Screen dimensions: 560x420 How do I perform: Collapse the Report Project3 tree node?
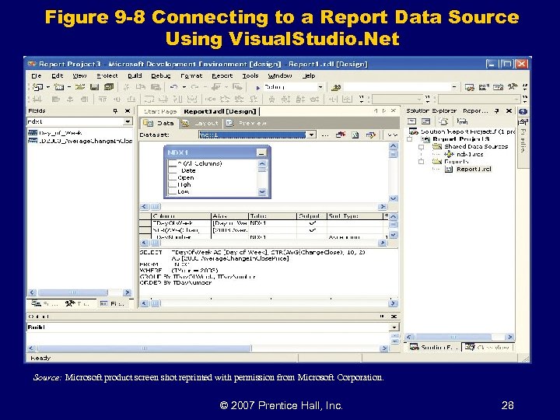[x=410, y=139]
